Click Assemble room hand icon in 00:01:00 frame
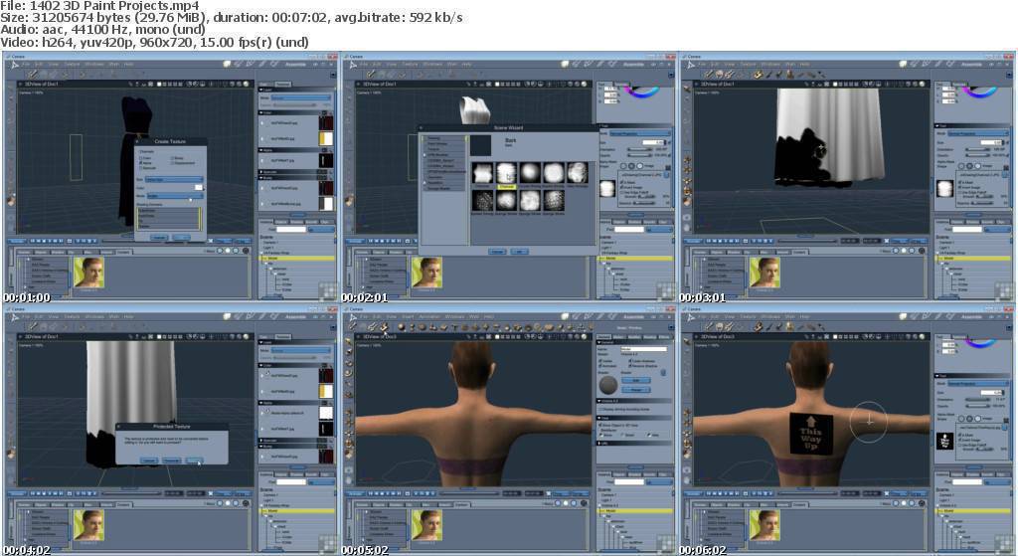The image size is (1018, 556). (227, 64)
